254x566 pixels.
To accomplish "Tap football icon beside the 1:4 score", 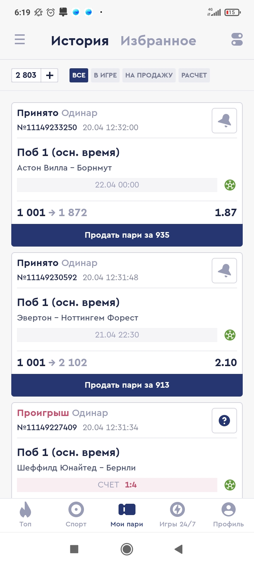I will [x=230, y=485].
